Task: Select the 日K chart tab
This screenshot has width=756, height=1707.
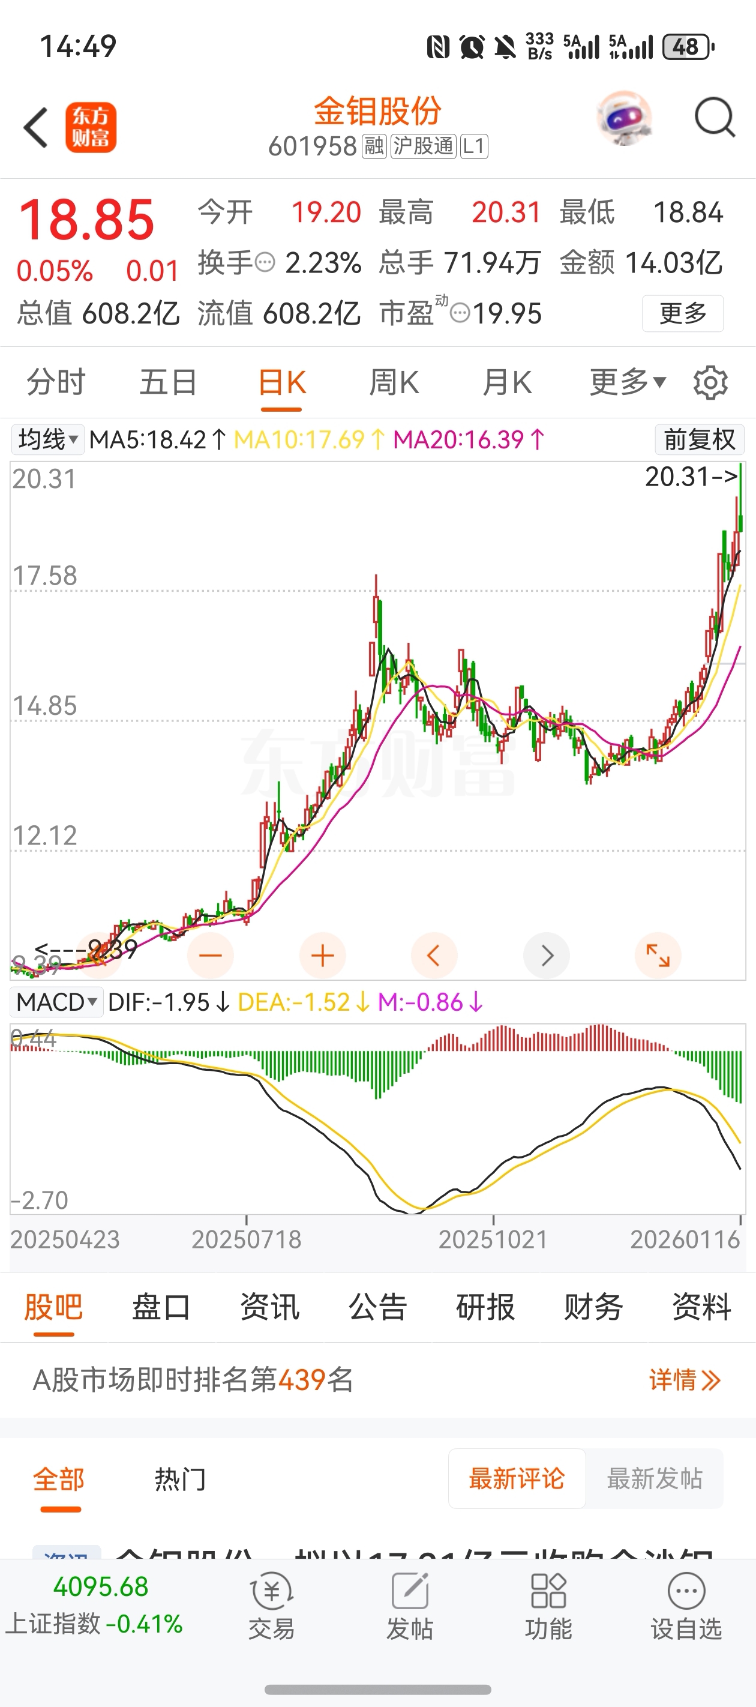Action: [281, 382]
